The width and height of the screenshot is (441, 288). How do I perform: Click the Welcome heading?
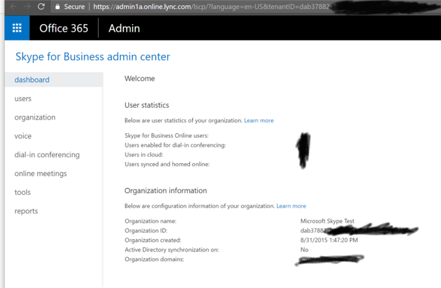(x=139, y=79)
